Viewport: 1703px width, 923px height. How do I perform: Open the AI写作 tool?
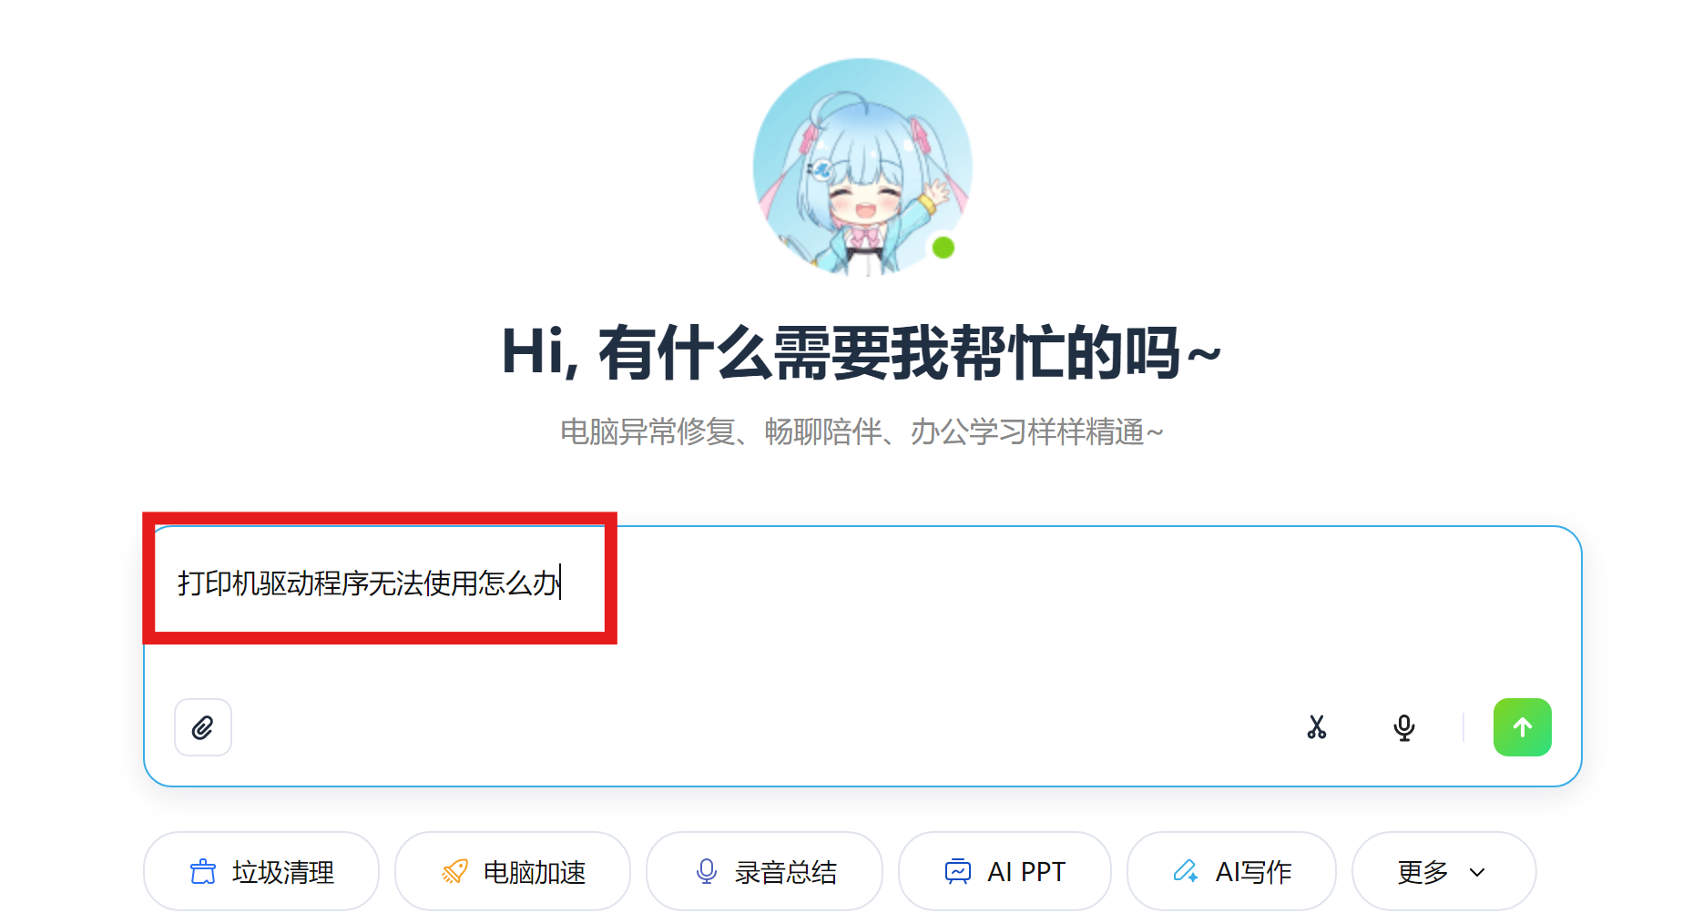click(x=1231, y=871)
